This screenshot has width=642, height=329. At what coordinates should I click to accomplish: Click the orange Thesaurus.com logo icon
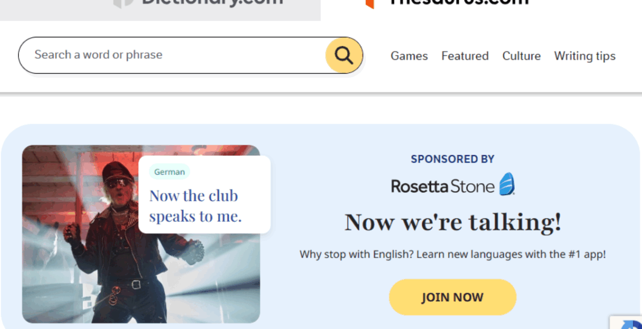pos(370,3)
